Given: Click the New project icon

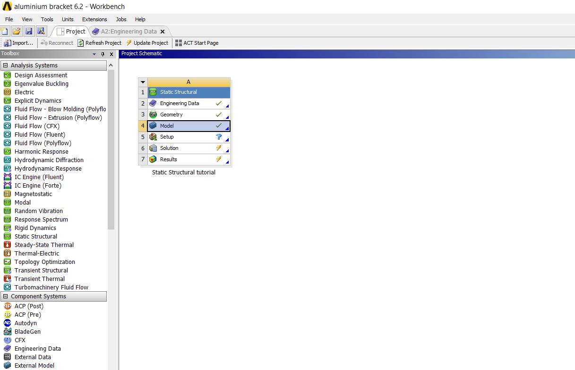Looking at the screenshot, I should (x=4, y=31).
